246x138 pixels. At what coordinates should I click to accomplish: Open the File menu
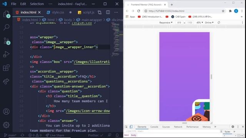[13, 4]
